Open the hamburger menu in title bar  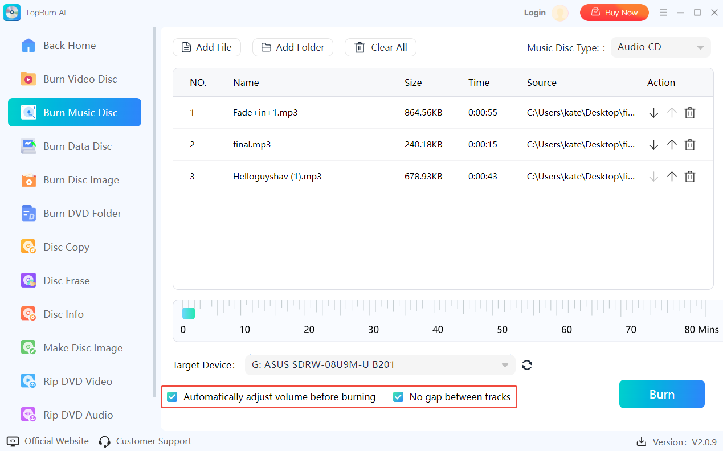pyautogui.click(x=663, y=13)
